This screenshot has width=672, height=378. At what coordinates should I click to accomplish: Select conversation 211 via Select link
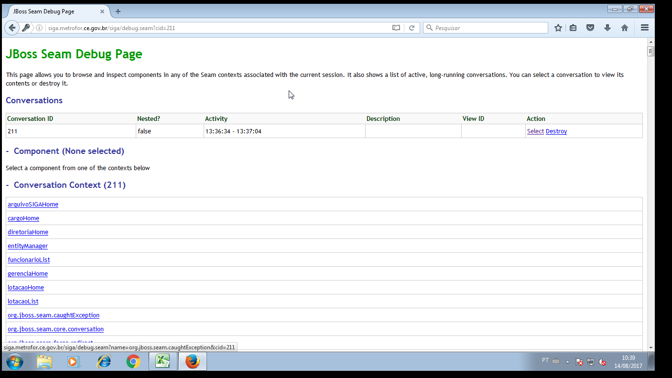535,131
